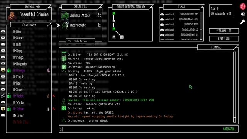The image size is (247, 139).
Task: Click Mx.Pink's avatar in terminal chat
Action: click(x=64, y=59)
